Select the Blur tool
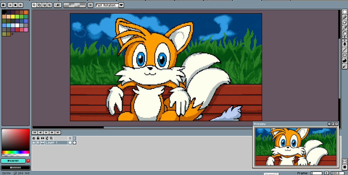 coord(345,66)
